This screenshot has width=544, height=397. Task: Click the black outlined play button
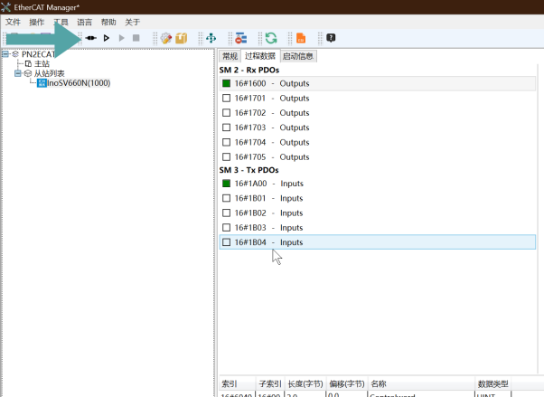(x=107, y=38)
